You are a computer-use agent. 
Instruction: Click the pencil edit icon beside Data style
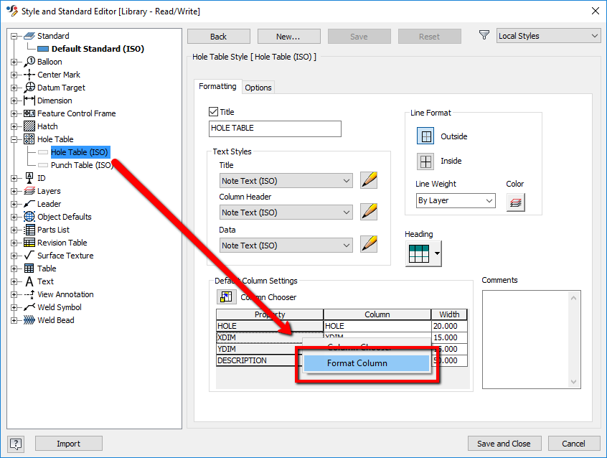coord(368,244)
